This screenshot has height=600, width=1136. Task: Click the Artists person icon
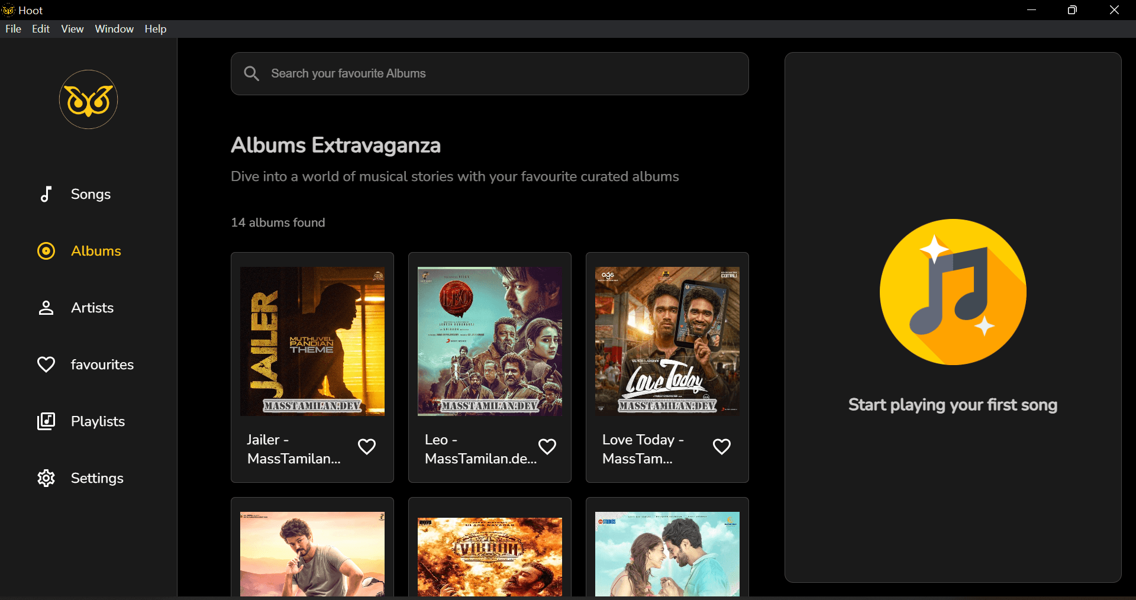point(46,308)
